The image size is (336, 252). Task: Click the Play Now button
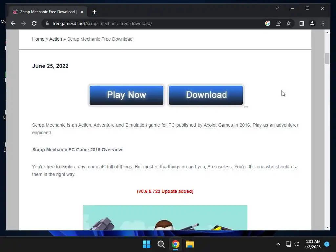coord(126,95)
